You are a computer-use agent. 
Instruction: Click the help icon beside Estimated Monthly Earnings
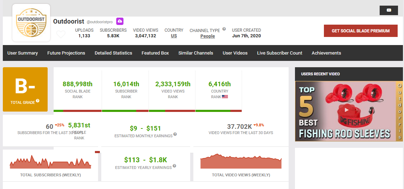tap(175, 134)
